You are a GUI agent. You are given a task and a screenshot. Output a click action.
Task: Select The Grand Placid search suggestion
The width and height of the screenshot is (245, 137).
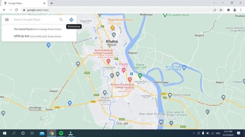click(39, 29)
